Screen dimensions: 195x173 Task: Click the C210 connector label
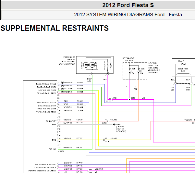click(107, 142)
